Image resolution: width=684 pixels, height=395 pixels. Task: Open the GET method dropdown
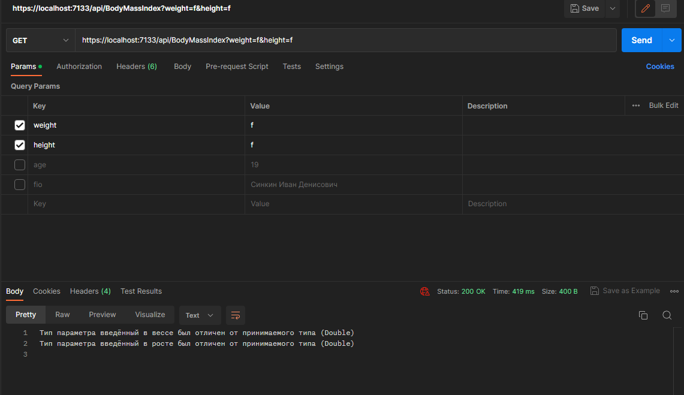(x=40, y=40)
